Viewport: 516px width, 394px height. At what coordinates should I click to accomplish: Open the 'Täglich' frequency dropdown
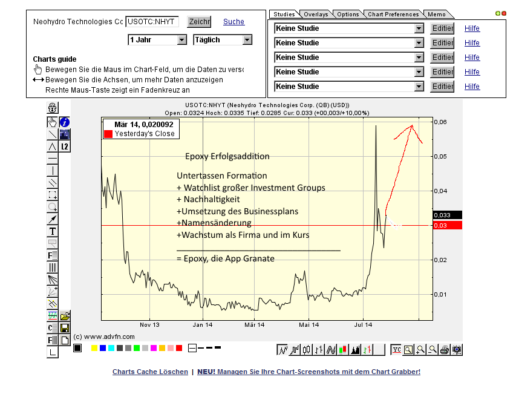point(222,40)
